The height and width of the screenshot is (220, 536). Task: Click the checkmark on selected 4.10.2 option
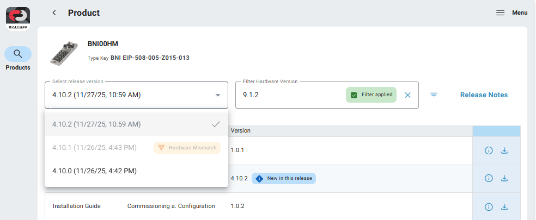coord(216,124)
